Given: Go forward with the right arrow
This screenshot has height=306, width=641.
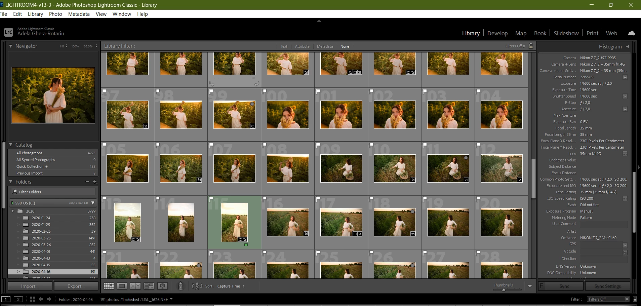Looking at the screenshot, I should coord(49,299).
